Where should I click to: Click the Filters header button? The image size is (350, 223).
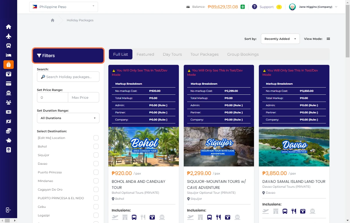coord(68,56)
